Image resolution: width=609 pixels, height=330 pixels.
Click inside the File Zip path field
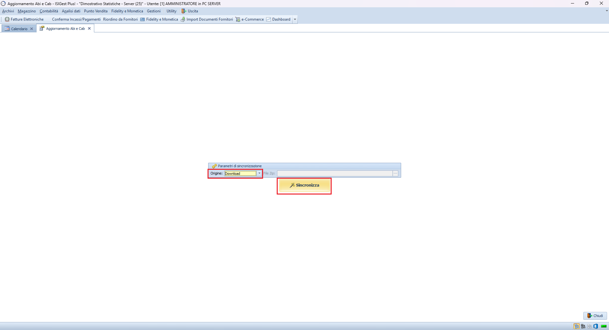pos(334,173)
